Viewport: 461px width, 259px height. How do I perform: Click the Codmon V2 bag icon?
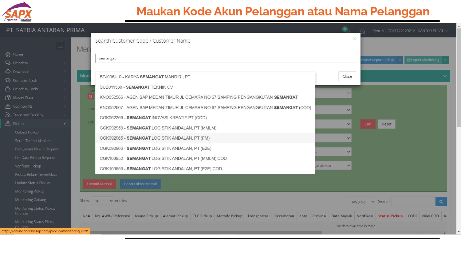pyautogui.click(x=8, y=106)
